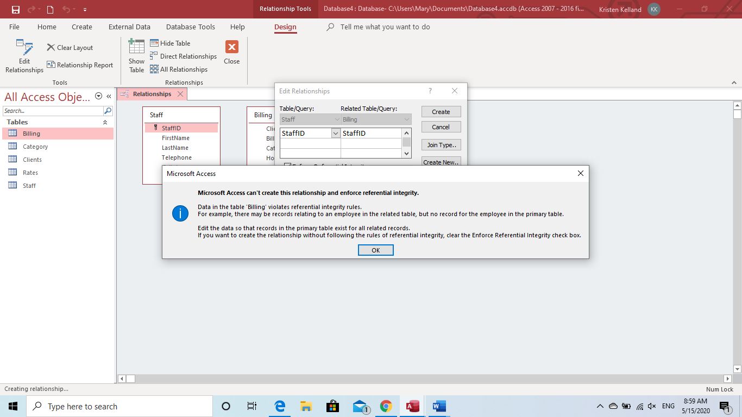
Task: Open Microsoft Edge from taskbar
Action: (x=280, y=406)
